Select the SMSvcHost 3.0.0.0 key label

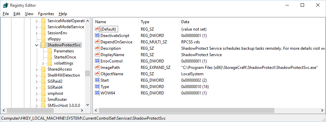(64, 106)
